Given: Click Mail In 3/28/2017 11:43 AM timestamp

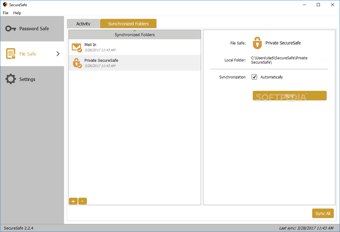Looking at the screenshot, I should point(100,50).
